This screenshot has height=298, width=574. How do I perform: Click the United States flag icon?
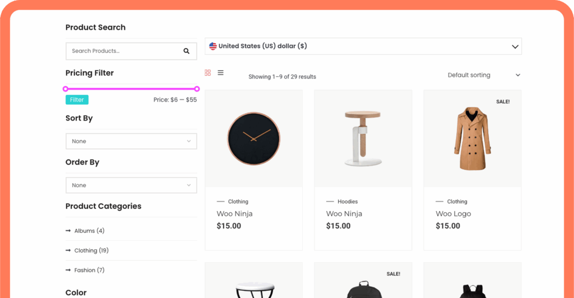(x=213, y=46)
